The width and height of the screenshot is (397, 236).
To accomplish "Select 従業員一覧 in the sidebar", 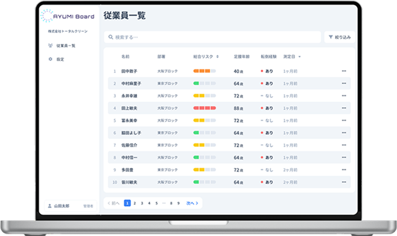I will (x=66, y=46).
